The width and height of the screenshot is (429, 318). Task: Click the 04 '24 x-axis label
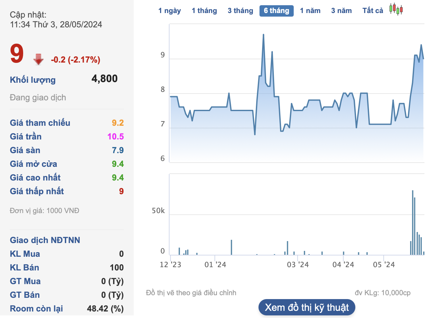click(x=343, y=265)
